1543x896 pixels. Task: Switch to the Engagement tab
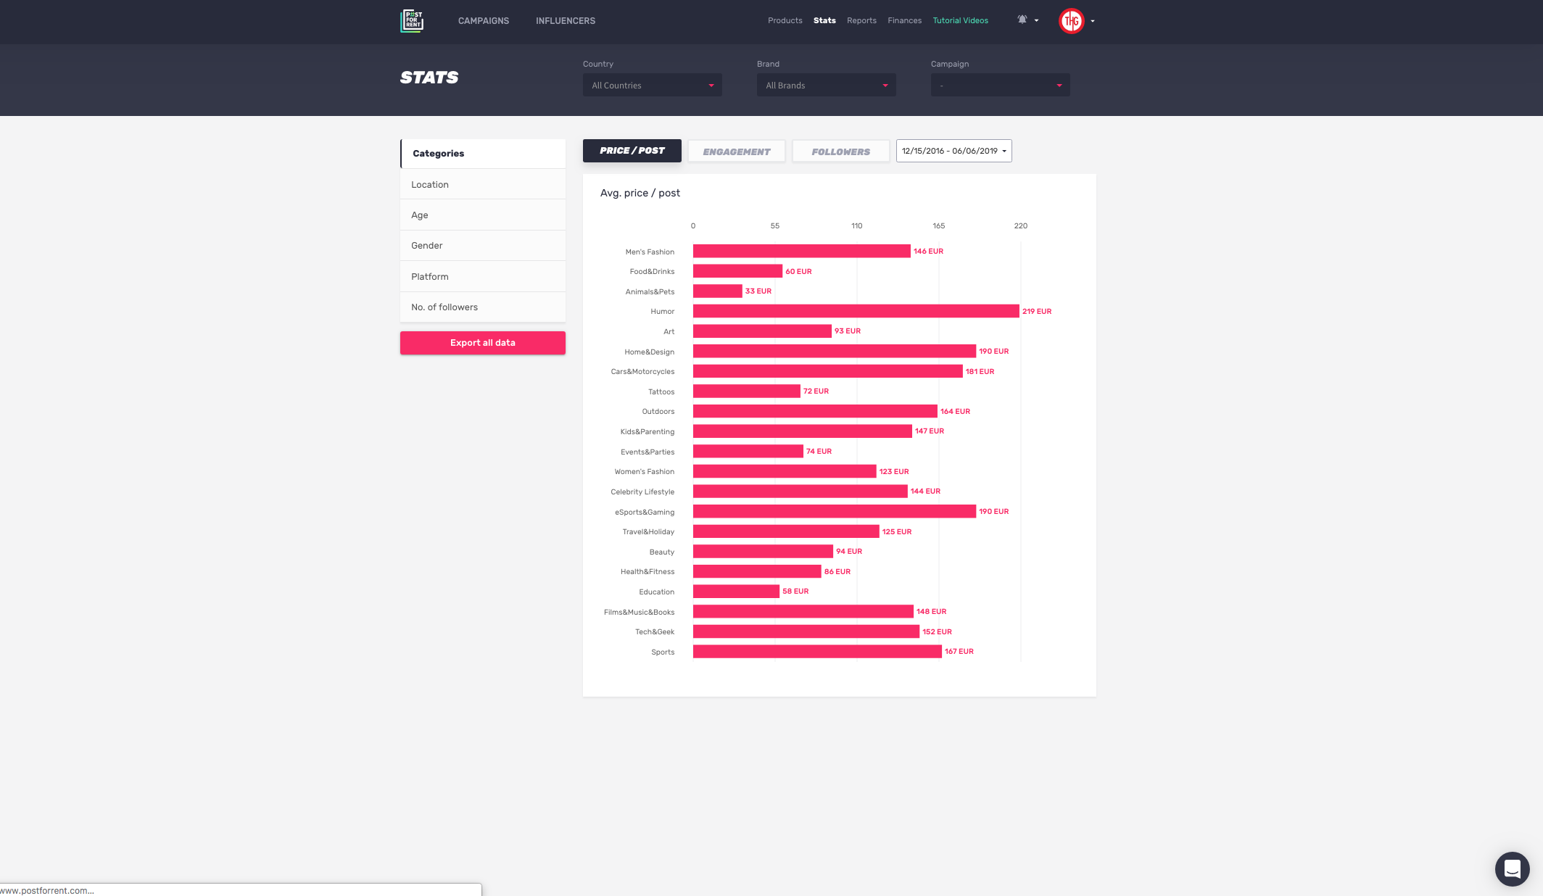[737, 152]
